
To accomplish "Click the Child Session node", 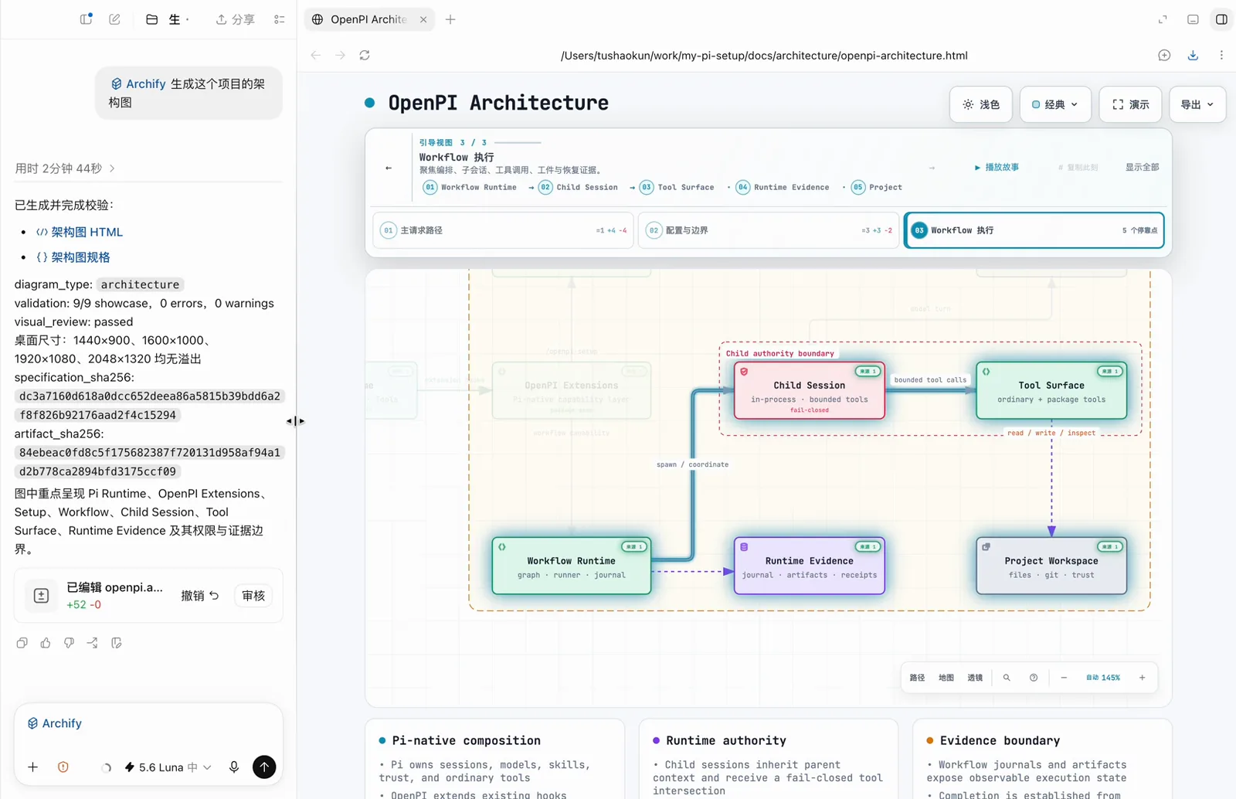I will (x=810, y=391).
